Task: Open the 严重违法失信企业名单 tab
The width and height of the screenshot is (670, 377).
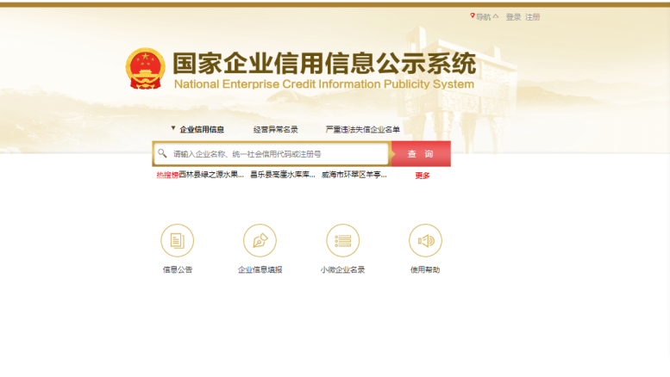Action: click(x=362, y=129)
